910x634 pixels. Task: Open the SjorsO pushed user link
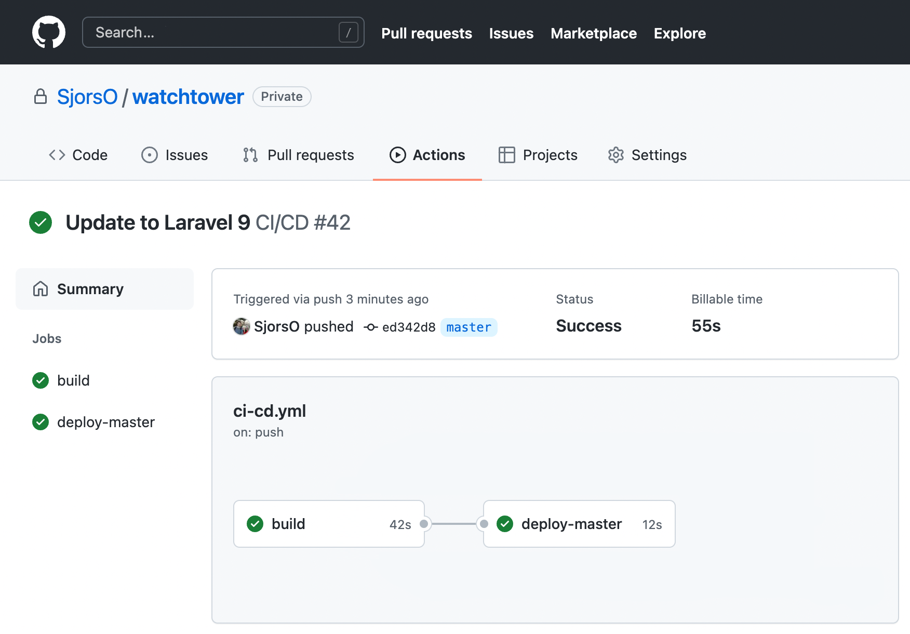point(277,326)
